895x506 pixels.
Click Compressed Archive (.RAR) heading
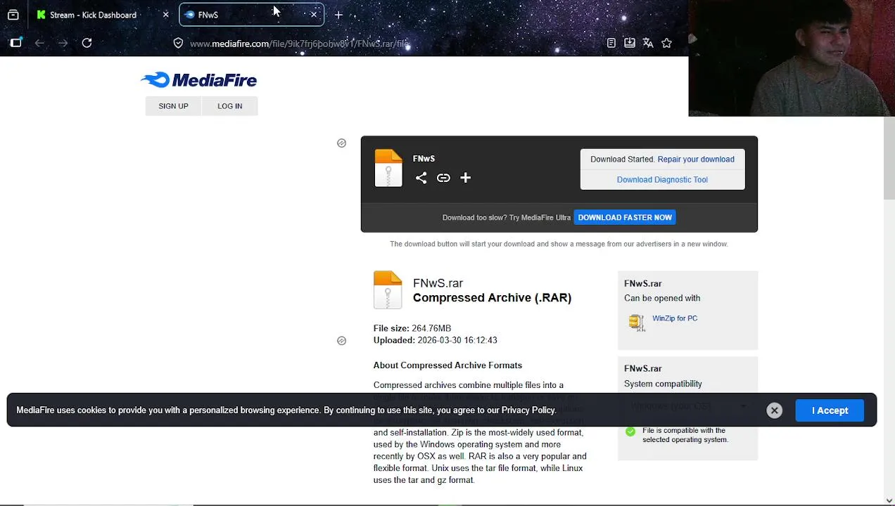[492, 298]
